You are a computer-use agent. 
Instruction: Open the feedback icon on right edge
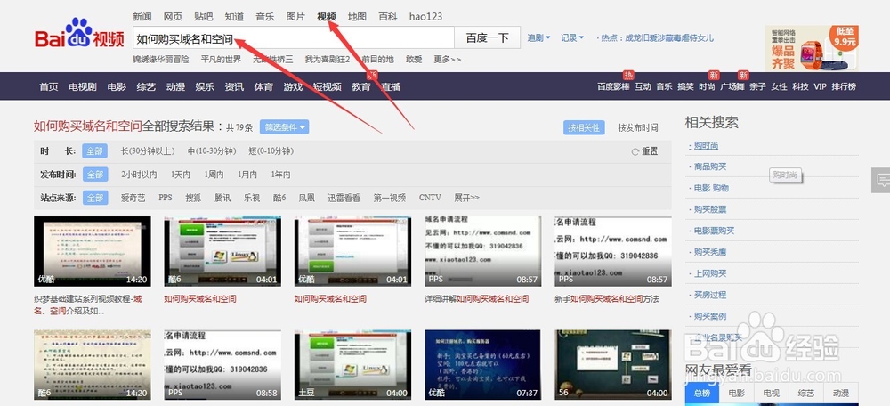click(x=881, y=181)
